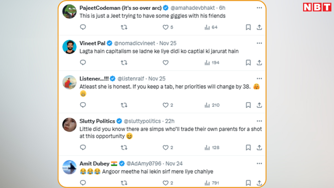Open @nomadicvineet profile handle
334x188 pixels.
pyautogui.click(x=135, y=43)
